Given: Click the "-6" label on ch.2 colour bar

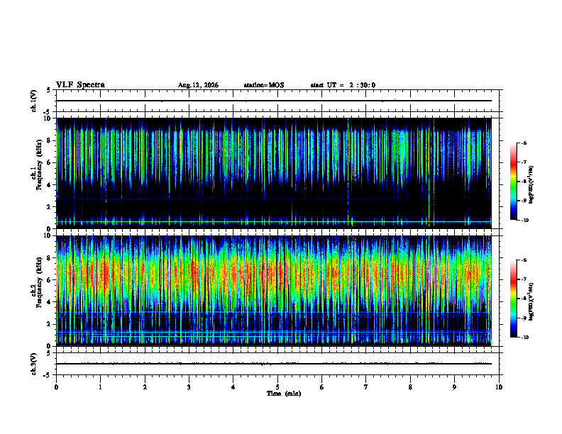Looking at the screenshot, I should point(524,260).
